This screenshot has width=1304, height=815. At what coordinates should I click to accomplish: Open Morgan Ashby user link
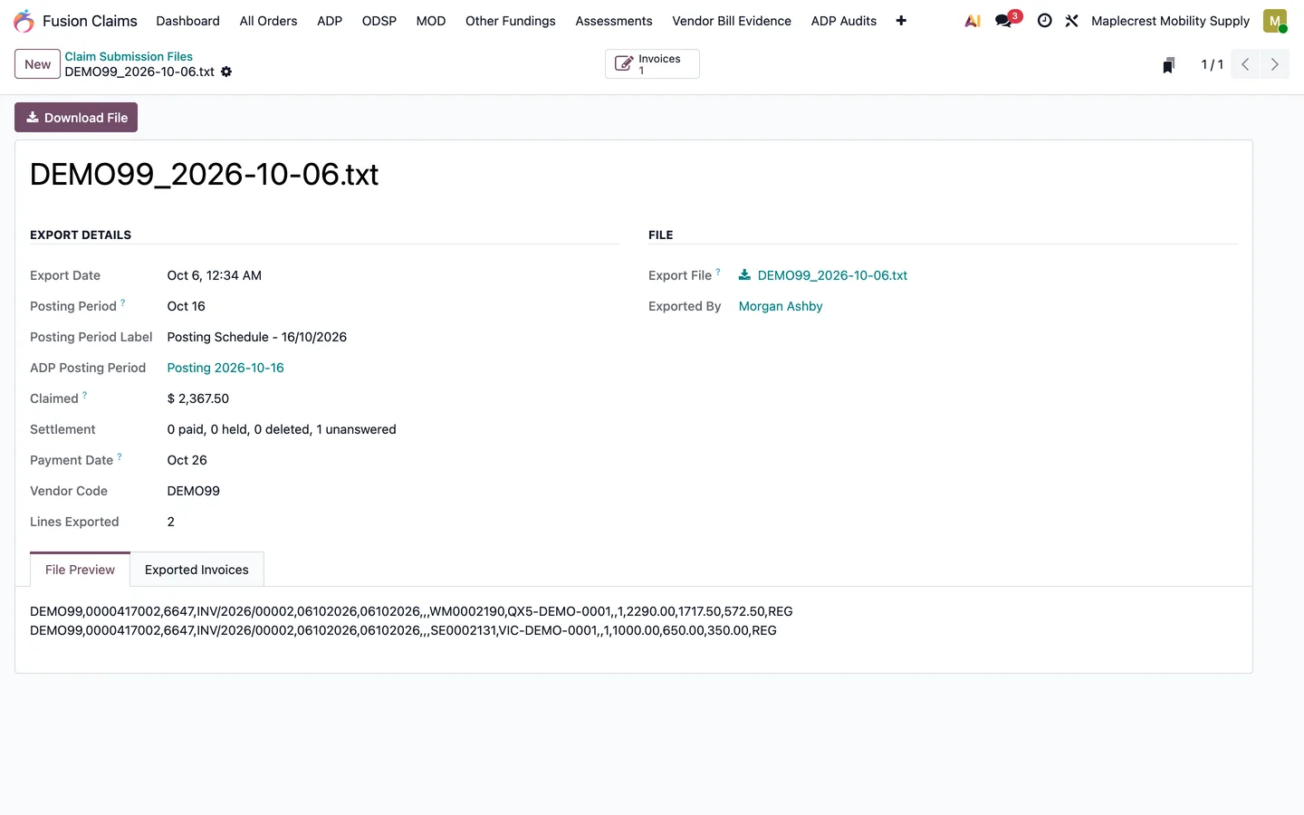point(781,306)
